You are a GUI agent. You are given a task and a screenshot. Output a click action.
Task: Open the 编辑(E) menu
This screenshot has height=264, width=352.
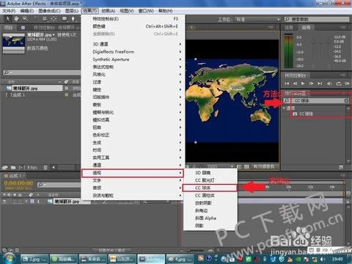click(x=27, y=11)
